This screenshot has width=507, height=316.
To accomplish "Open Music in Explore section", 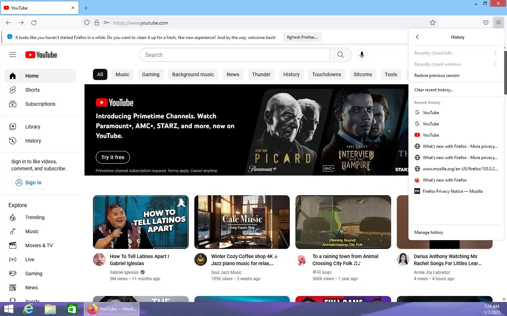I will point(40,231).
